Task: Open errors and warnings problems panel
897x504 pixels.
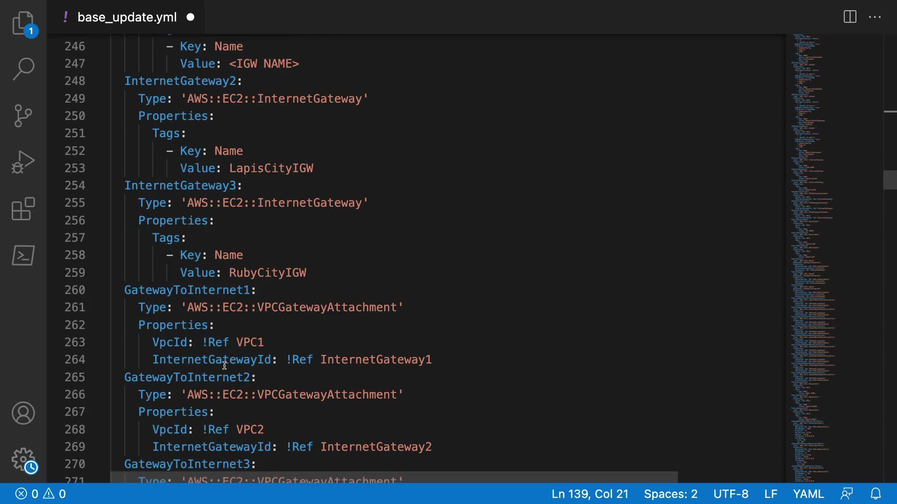Action: (41, 494)
